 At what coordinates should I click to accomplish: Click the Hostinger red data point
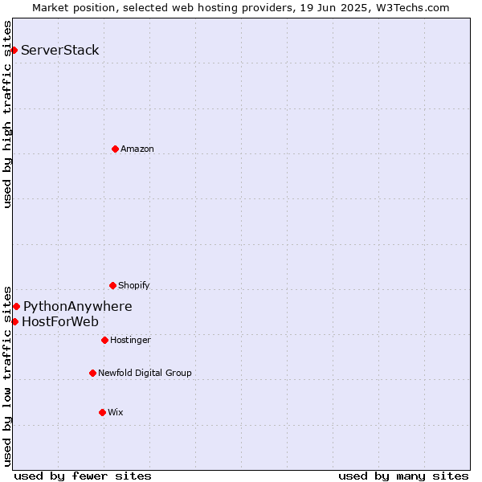click(x=104, y=341)
